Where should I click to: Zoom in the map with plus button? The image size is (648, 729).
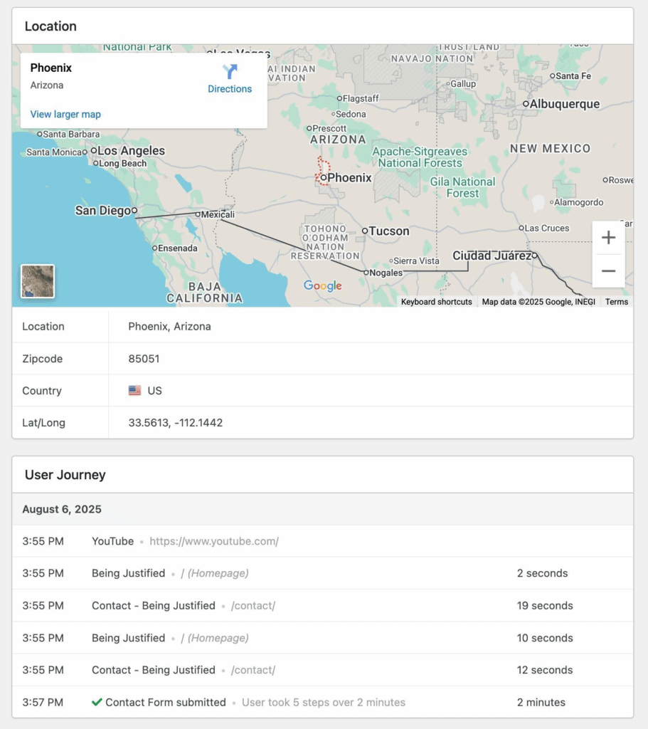click(x=608, y=238)
